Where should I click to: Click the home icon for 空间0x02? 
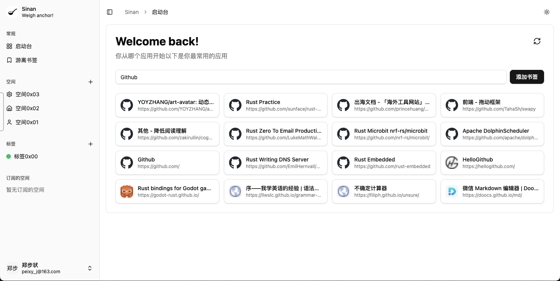coord(9,108)
